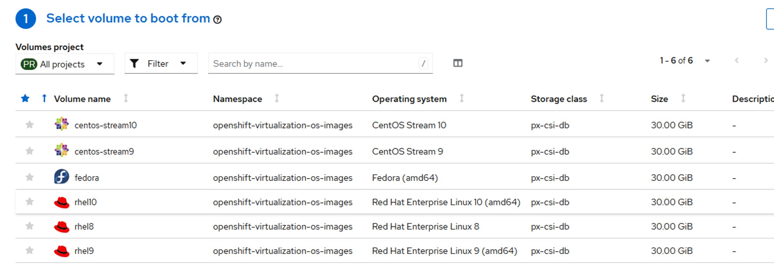
Task: Toggle favorite star for rhel9
Action: click(30, 250)
